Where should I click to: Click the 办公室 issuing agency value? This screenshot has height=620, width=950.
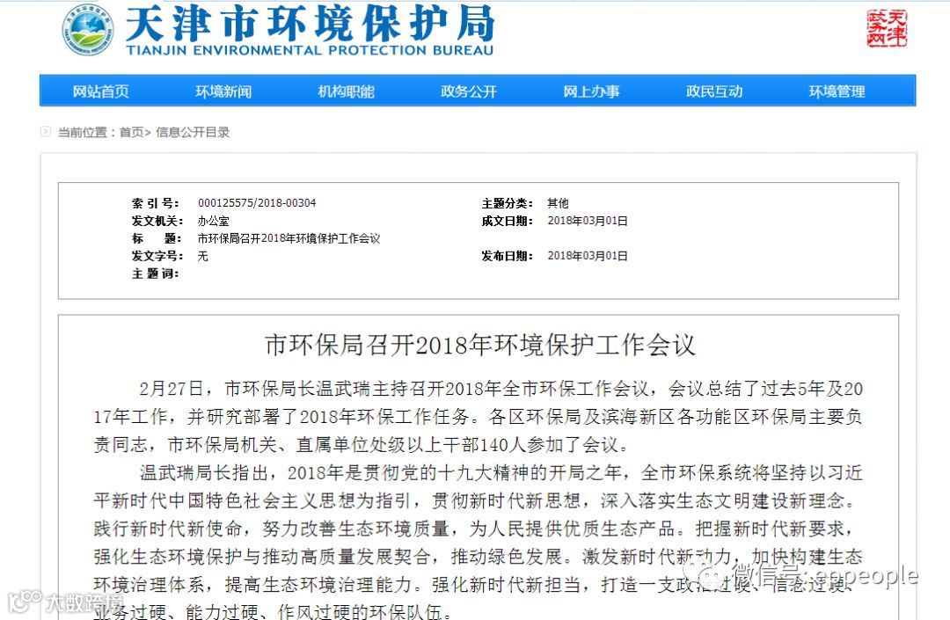(x=213, y=221)
